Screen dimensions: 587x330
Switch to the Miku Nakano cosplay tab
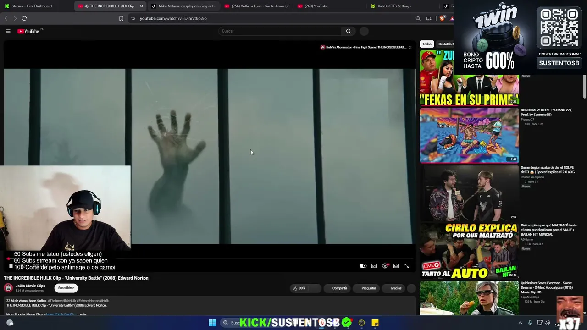183,6
